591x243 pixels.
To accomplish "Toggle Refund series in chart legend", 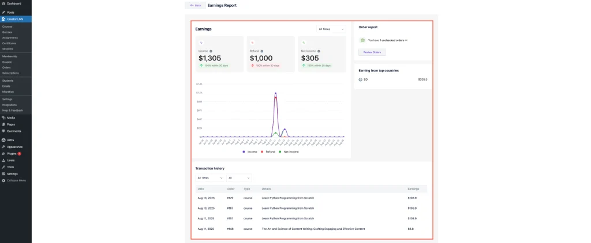I will coord(269,151).
